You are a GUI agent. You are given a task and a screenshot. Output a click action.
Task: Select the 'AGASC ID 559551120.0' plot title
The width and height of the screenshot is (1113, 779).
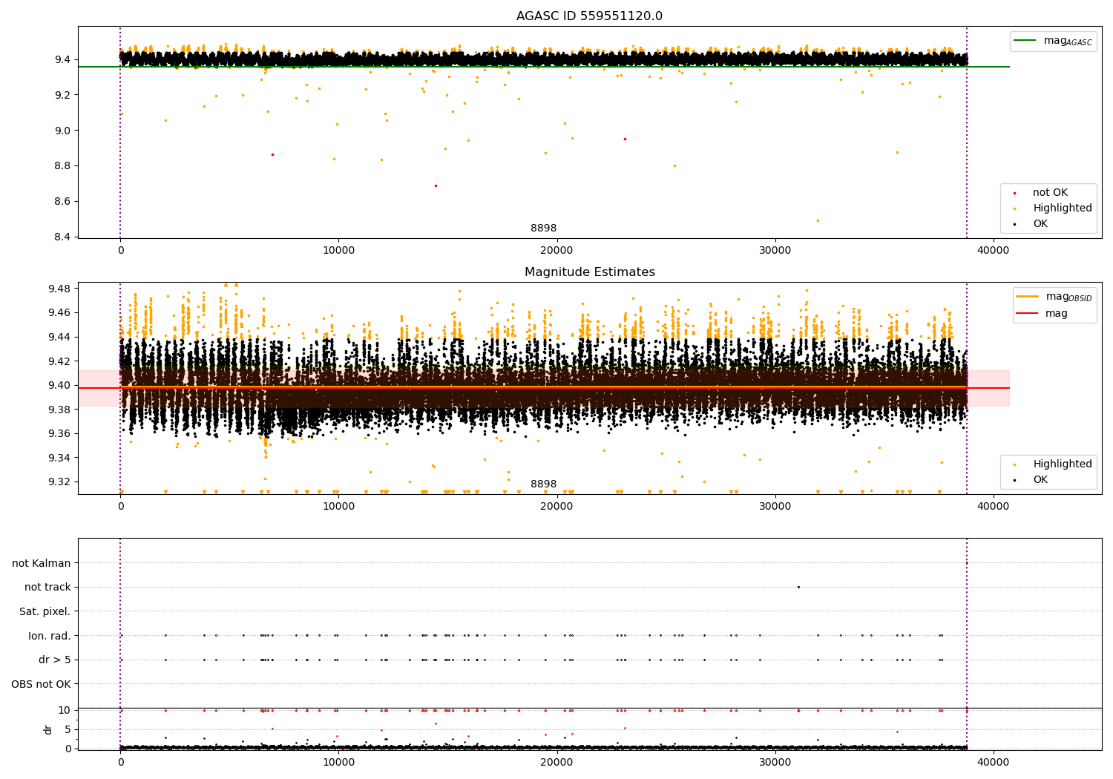(x=589, y=16)
